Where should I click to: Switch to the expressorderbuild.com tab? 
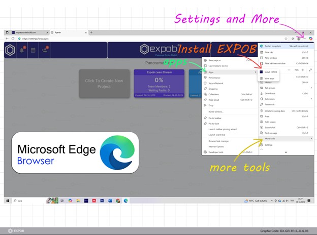click(26, 32)
